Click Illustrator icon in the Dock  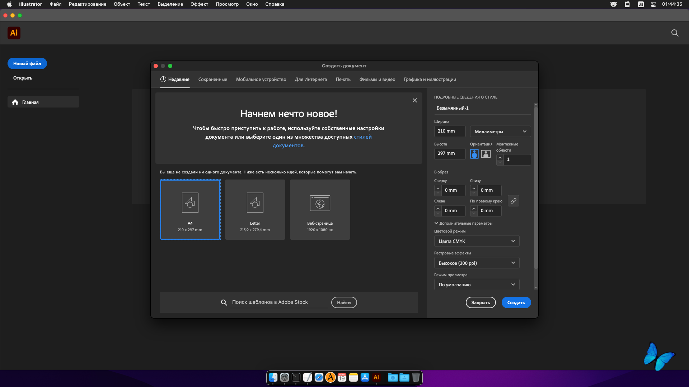pos(376,377)
